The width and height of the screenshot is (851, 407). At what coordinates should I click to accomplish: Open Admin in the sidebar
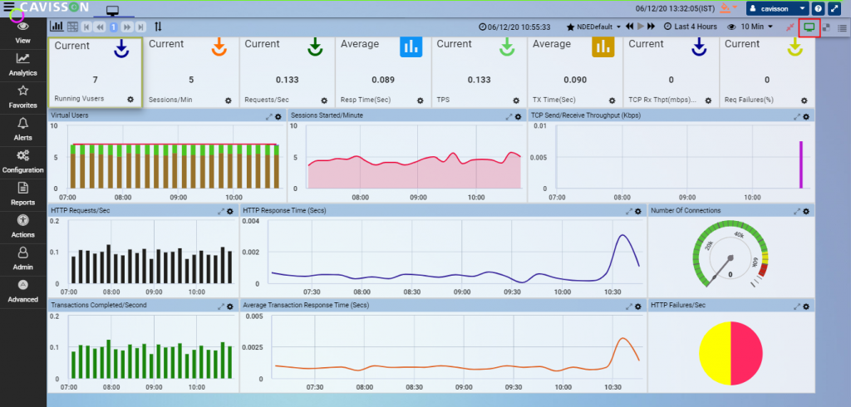(22, 259)
